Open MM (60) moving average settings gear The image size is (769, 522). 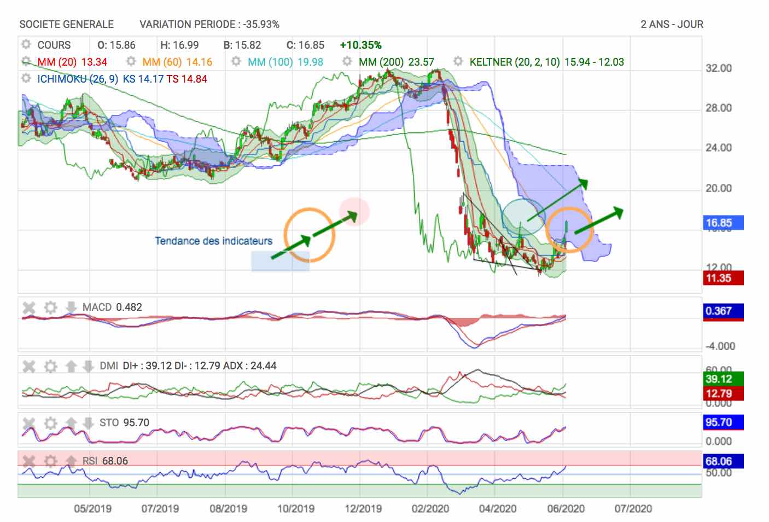point(131,61)
